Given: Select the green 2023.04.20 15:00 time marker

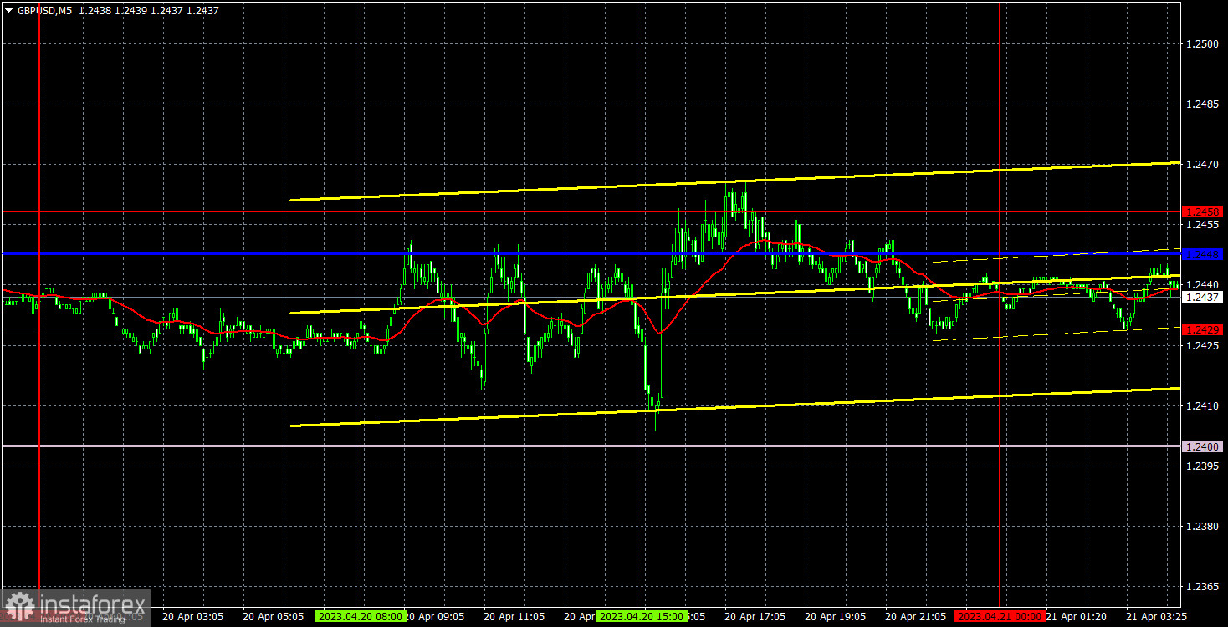Looking at the screenshot, I should click(641, 616).
